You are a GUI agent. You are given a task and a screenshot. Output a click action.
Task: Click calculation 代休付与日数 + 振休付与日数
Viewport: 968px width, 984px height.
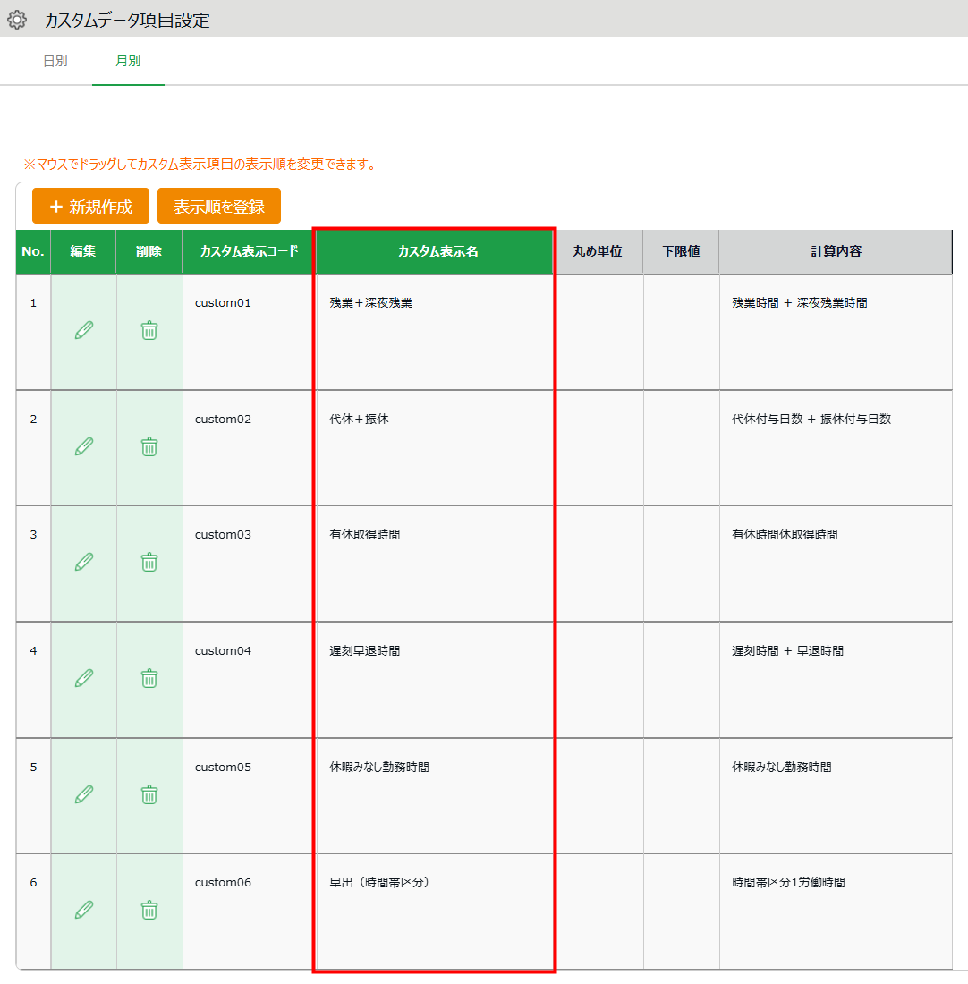[811, 420]
